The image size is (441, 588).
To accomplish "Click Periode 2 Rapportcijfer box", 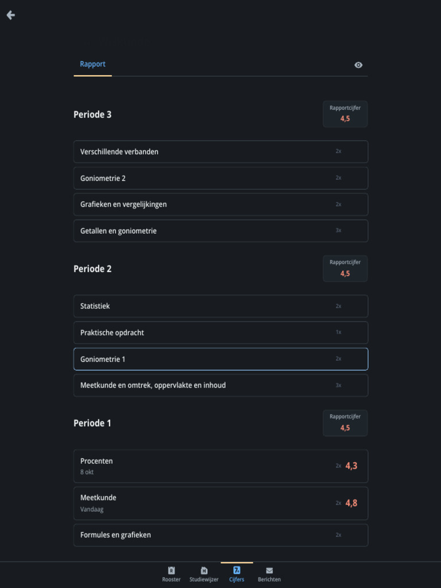I will pyautogui.click(x=345, y=269).
